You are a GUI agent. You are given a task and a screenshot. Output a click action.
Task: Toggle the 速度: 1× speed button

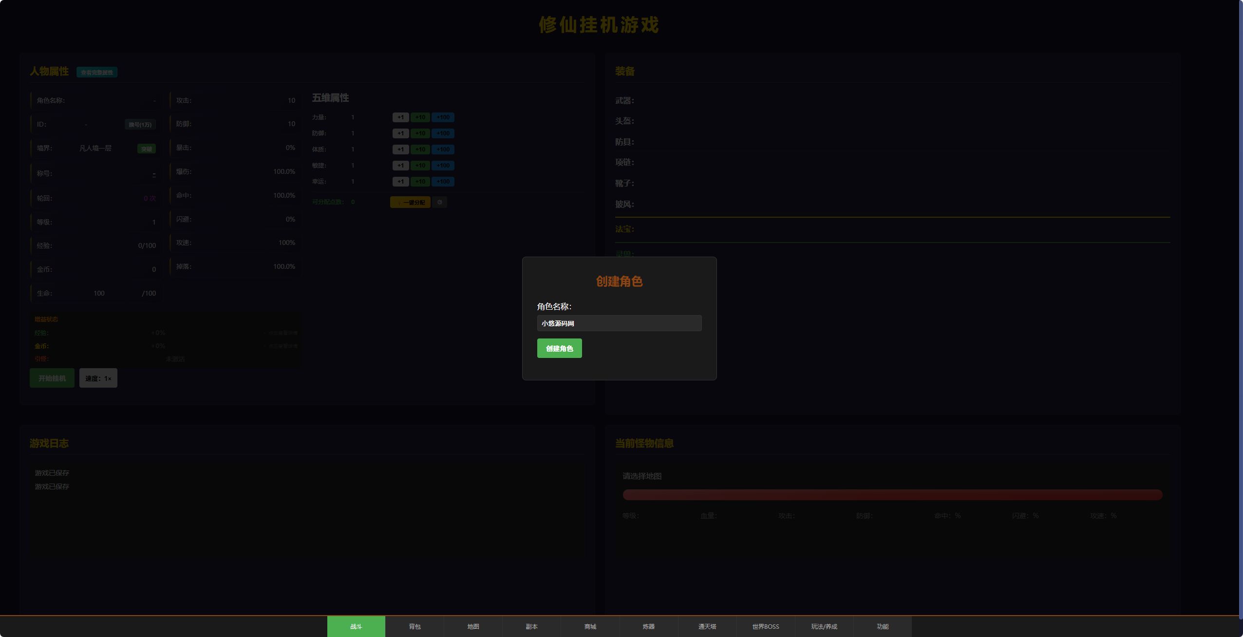98,378
